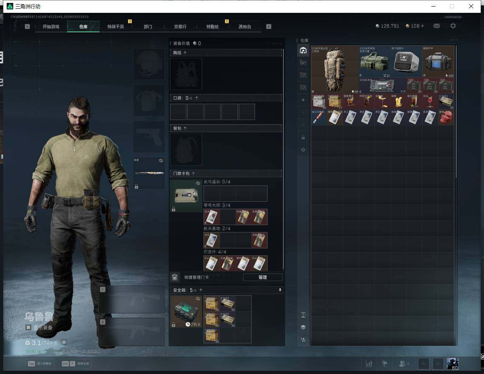
Task: Select the main warehouse icon in stash sidebar
Action: pyautogui.click(x=303, y=51)
